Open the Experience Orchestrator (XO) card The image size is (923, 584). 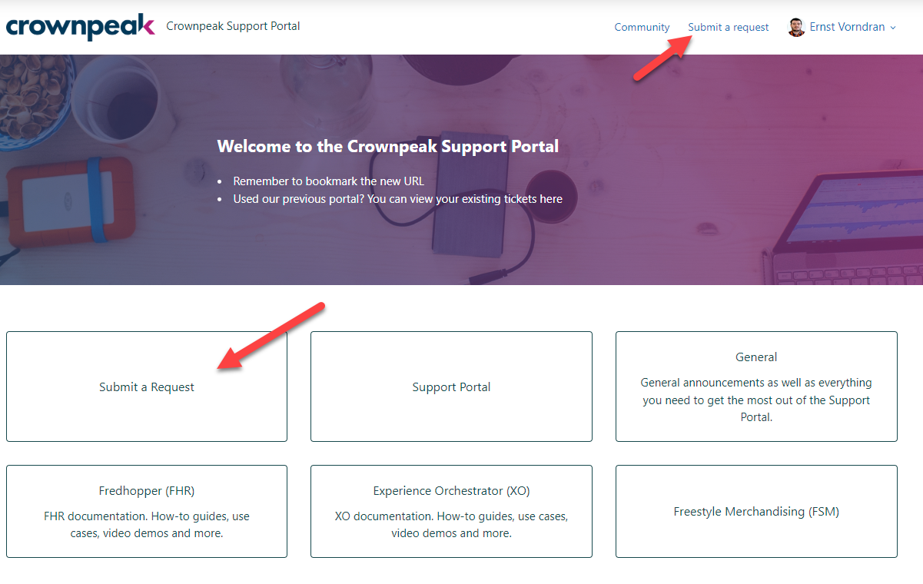451,511
